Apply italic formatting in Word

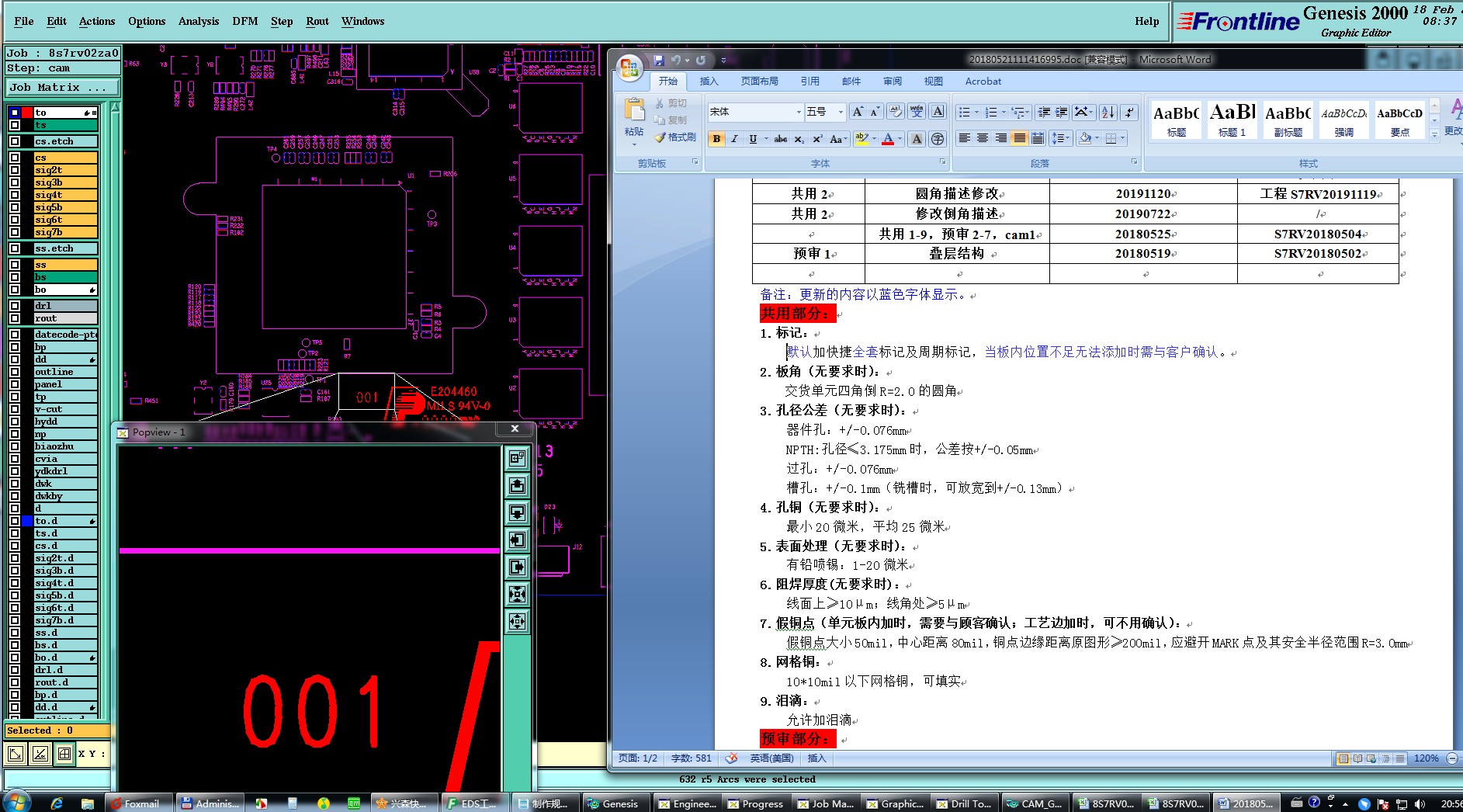[x=734, y=139]
